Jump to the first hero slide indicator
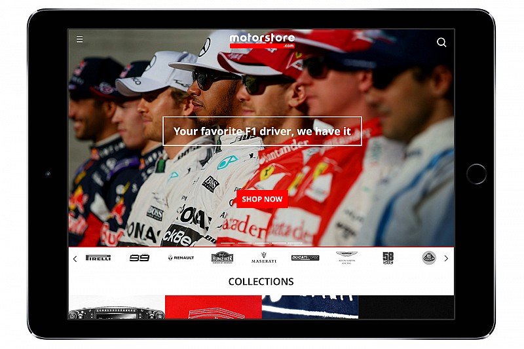524x349 pixels. (x=227, y=243)
